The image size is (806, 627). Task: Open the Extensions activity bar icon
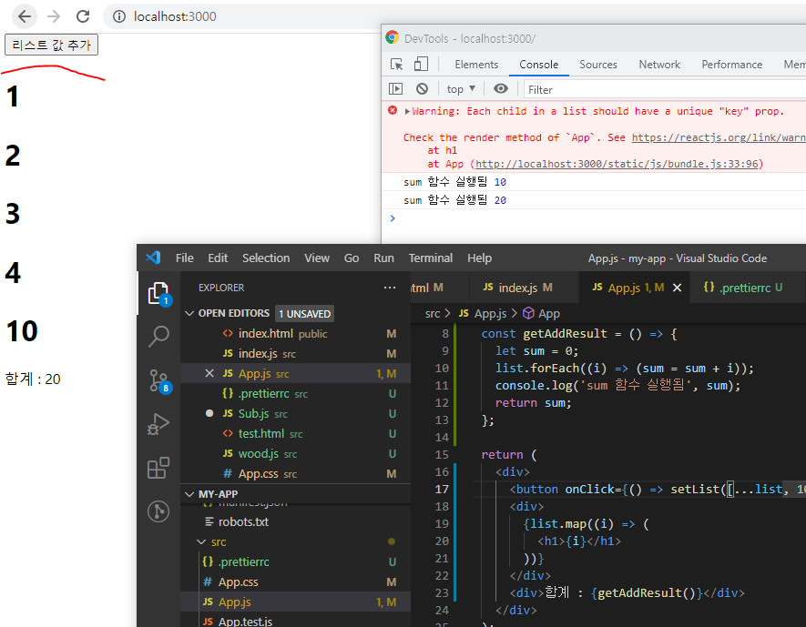click(x=158, y=468)
